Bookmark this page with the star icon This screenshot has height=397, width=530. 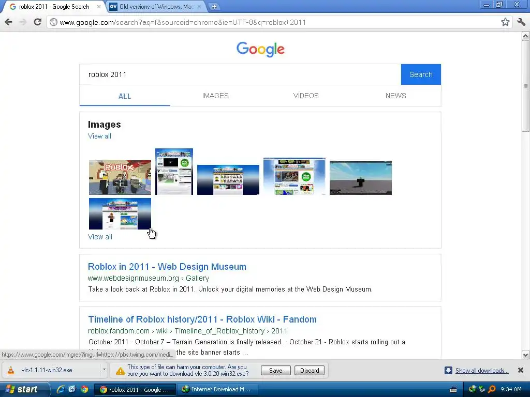(x=505, y=22)
